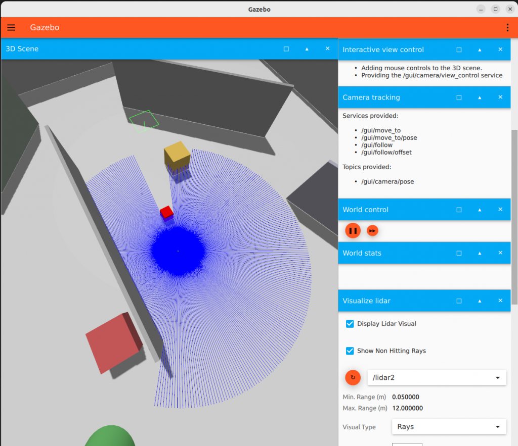Close the World stats panel

tap(500, 253)
